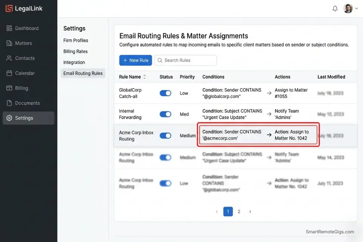The image size is (363, 242).
Task: Toggle Medium-priority Acme Corp rule with Matter No. 1042
Action: tap(165, 135)
